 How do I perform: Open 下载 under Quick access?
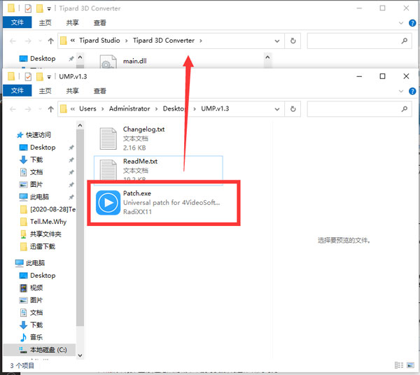(36, 160)
